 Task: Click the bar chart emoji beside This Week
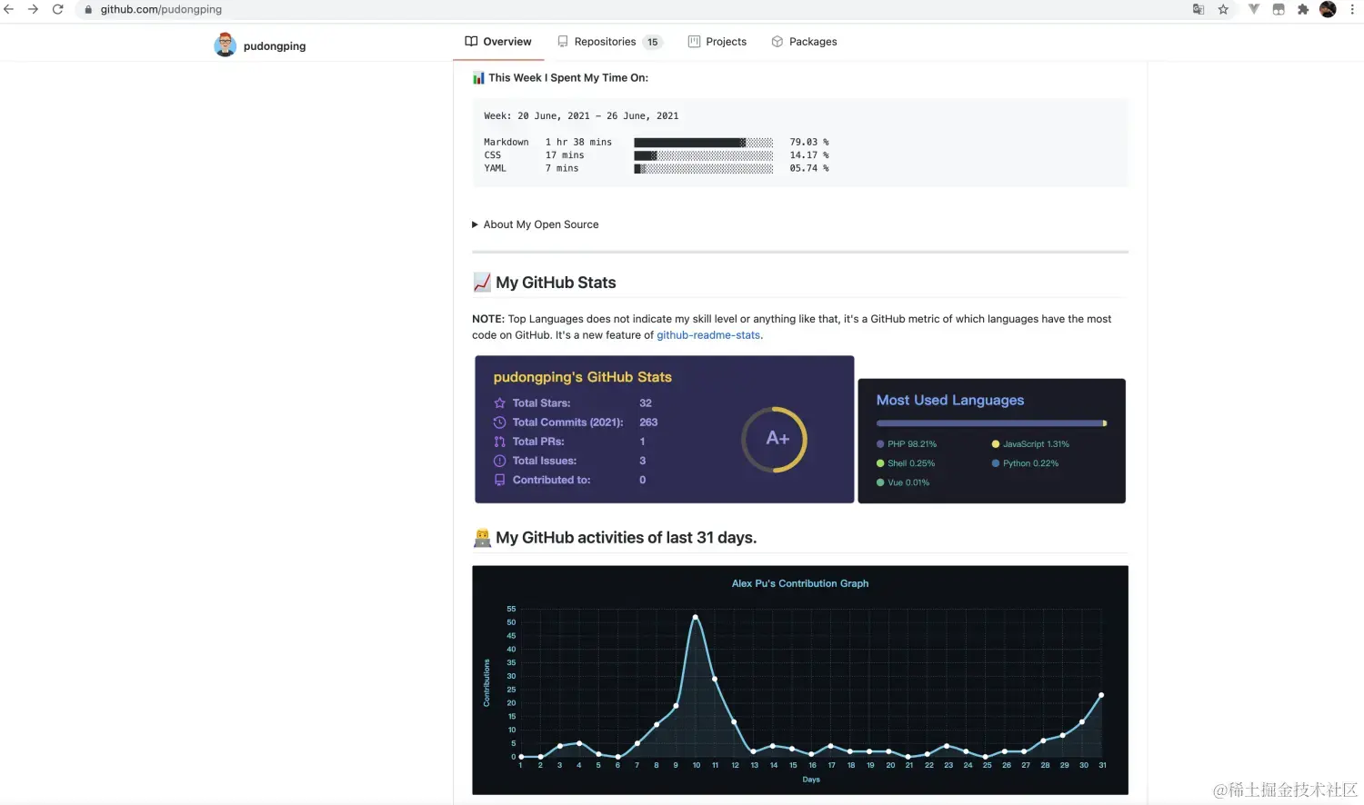[478, 78]
